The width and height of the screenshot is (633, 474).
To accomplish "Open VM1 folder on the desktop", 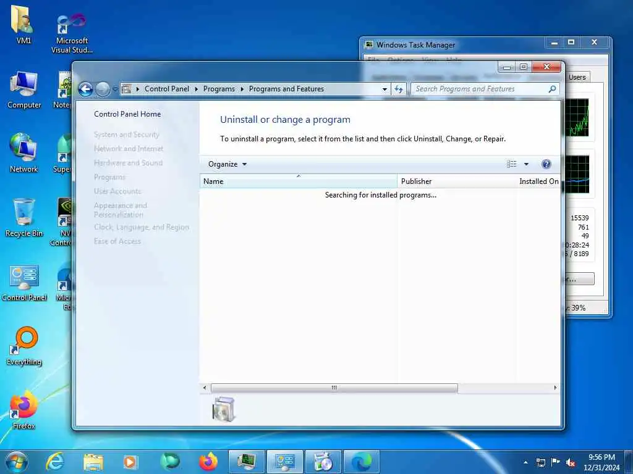I will tap(23, 25).
